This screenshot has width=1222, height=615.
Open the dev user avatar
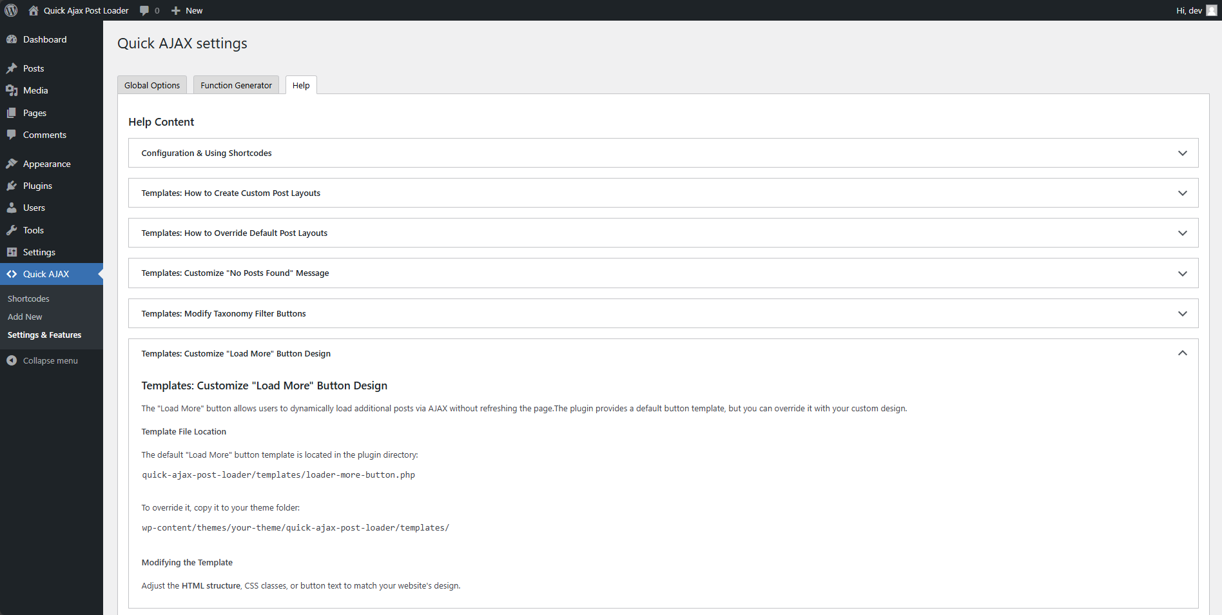[x=1212, y=10]
